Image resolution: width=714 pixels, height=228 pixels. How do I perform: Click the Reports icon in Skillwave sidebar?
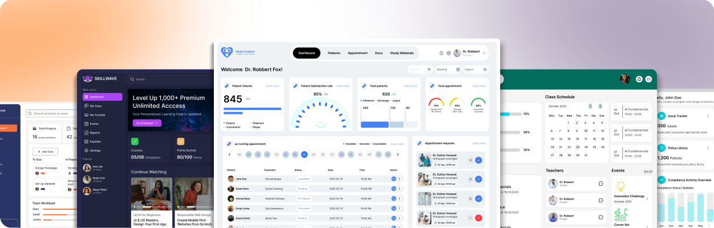tap(86, 132)
